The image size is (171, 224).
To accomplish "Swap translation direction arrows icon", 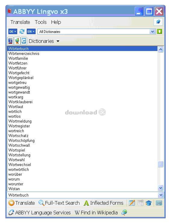I will (x=22, y=31).
